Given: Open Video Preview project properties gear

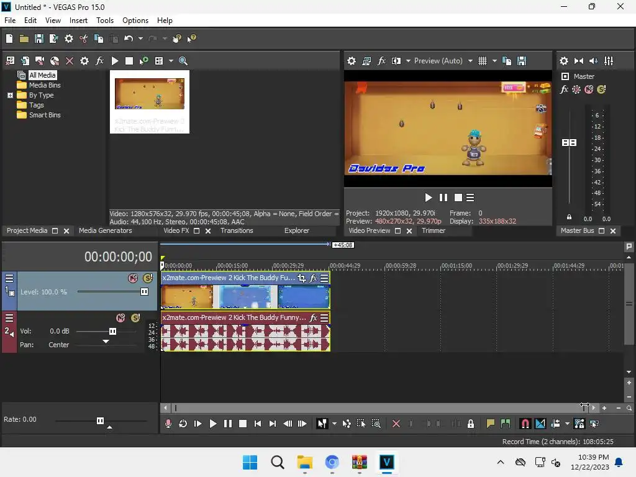Looking at the screenshot, I should click(352, 61).
